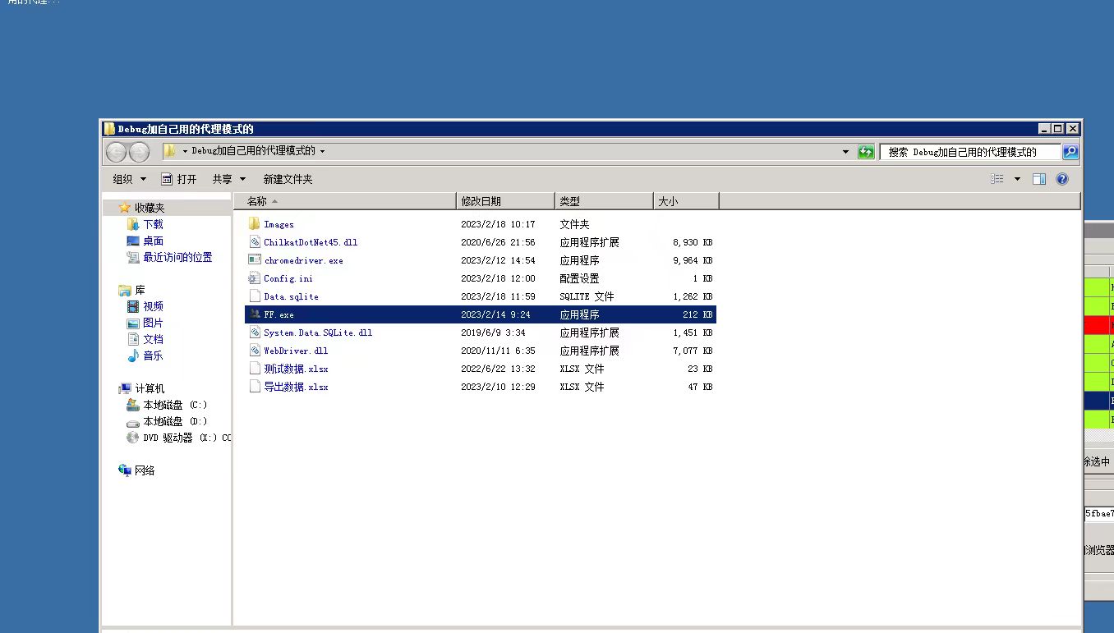
Task: Click the DVD drive icon
Action: coord(133,438)
